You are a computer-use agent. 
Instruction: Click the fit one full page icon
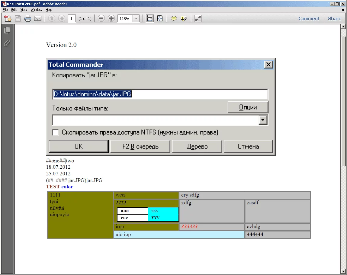tap(160, 18)
